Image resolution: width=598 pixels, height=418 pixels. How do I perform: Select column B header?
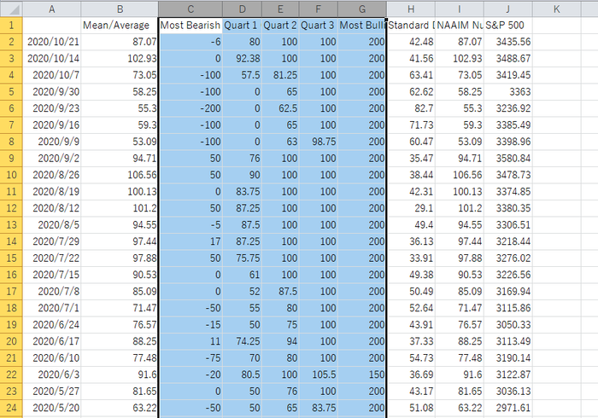click(x=120, y=9)
